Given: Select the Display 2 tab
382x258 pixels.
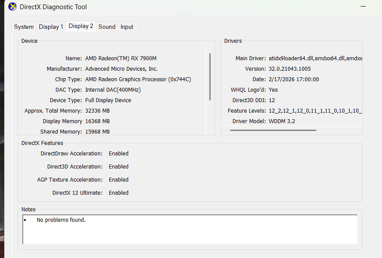Looking at the screenshot, I should coord(81,26).
